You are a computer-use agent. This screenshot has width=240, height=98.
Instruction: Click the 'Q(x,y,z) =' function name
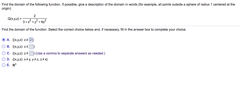(15, 19)
